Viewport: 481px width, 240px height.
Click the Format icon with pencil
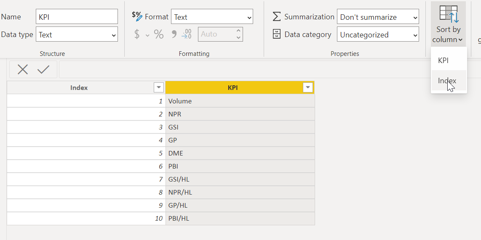[x=137, y=16]
